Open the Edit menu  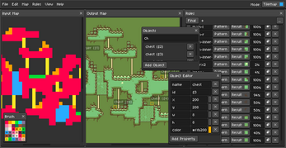click(x=15, y=4)
